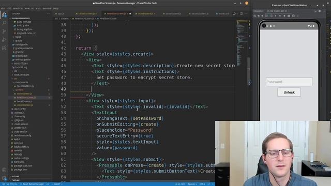Open the Extensions view

tap(4, 48)
